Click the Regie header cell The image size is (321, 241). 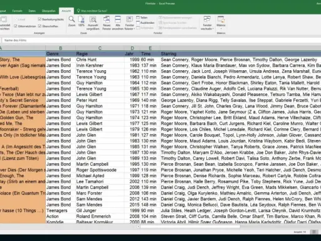(100, 54)
